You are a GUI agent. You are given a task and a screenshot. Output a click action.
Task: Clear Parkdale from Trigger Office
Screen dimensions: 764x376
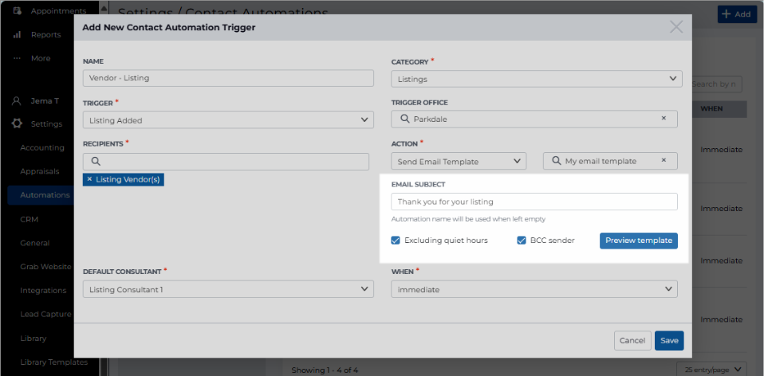(x=664, y=118)
